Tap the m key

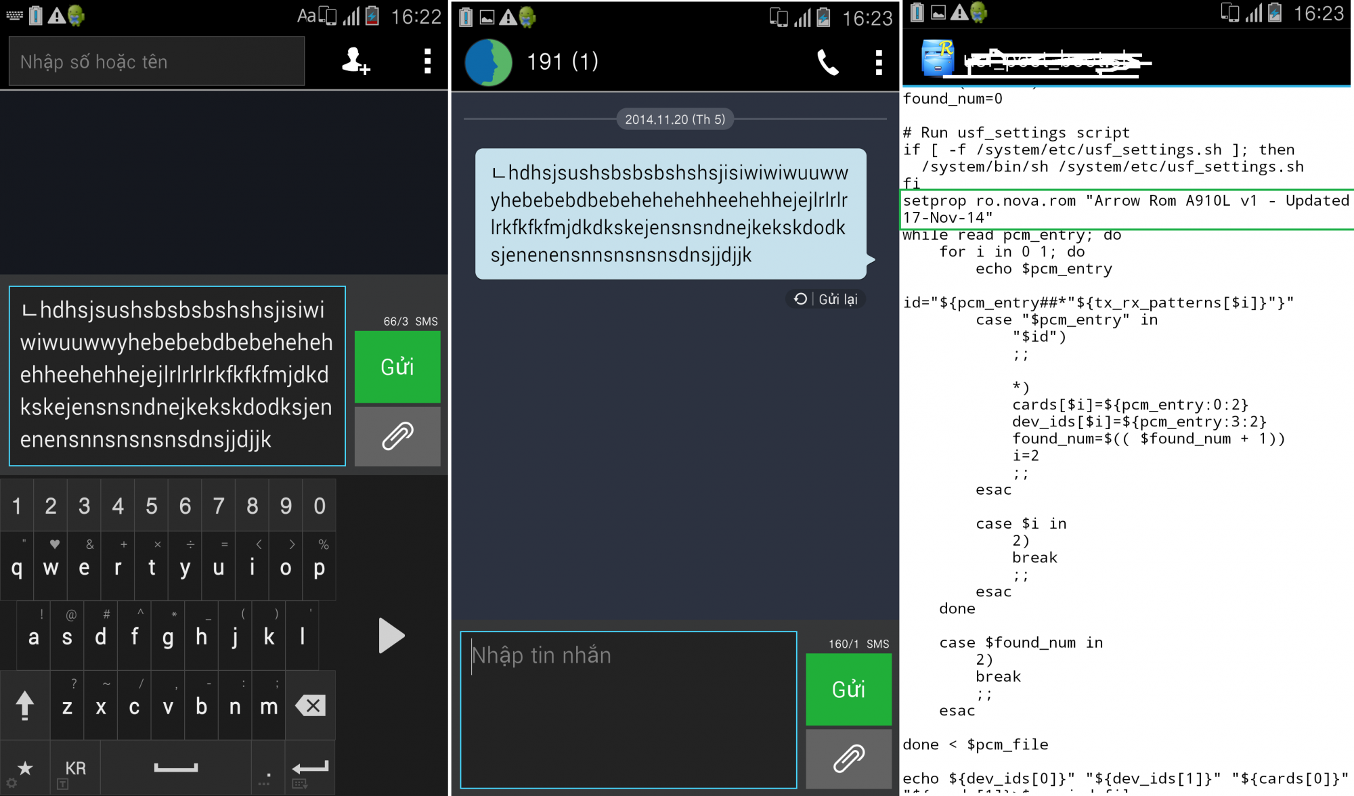(x=269, y=705)
